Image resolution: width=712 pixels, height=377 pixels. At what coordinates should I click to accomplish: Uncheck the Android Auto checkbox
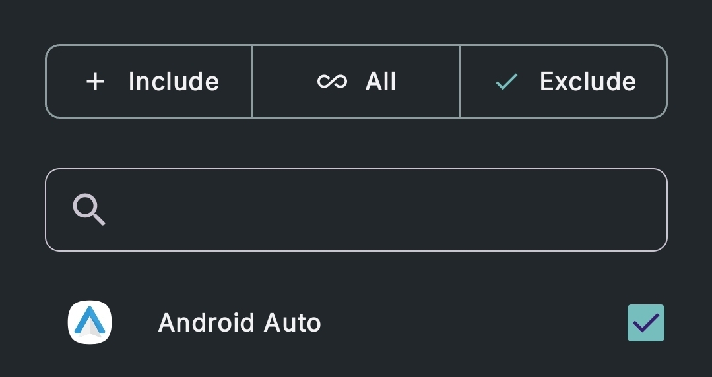pyautogui.click(x=645, y=323)
